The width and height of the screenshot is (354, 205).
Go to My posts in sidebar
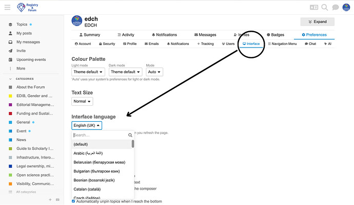pos(24,33)
